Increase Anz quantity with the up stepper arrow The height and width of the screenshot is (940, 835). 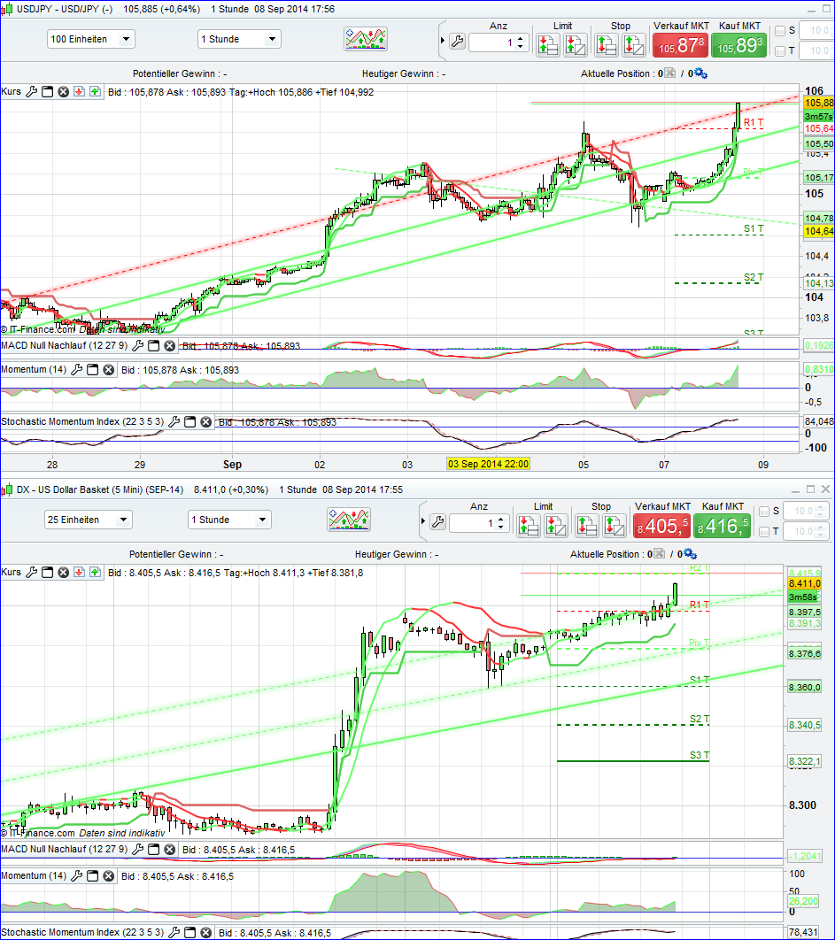tap(520, 37)
